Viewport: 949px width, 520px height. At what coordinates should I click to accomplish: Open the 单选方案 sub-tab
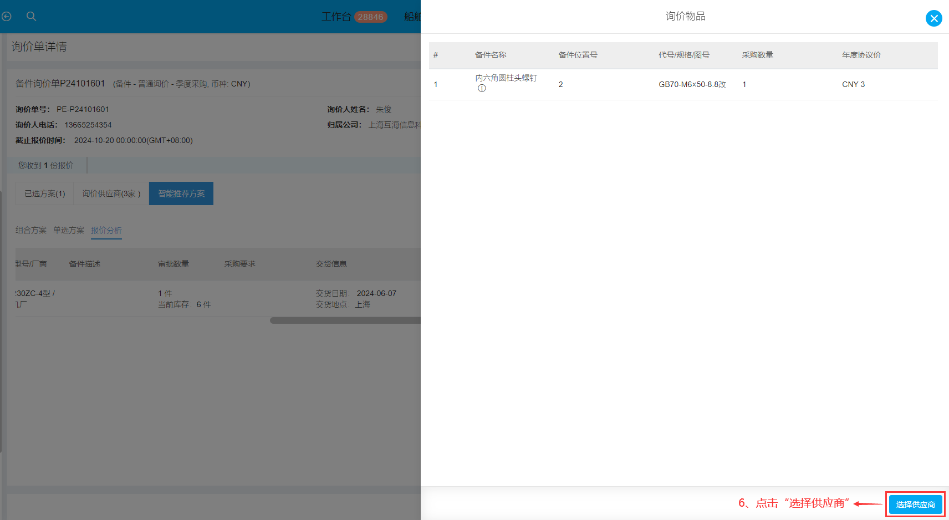(x=69, y=230)
